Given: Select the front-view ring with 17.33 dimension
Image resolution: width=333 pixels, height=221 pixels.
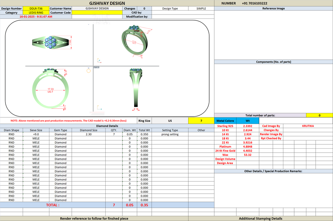Looking at the screenshot, I should tap(51, 88).
